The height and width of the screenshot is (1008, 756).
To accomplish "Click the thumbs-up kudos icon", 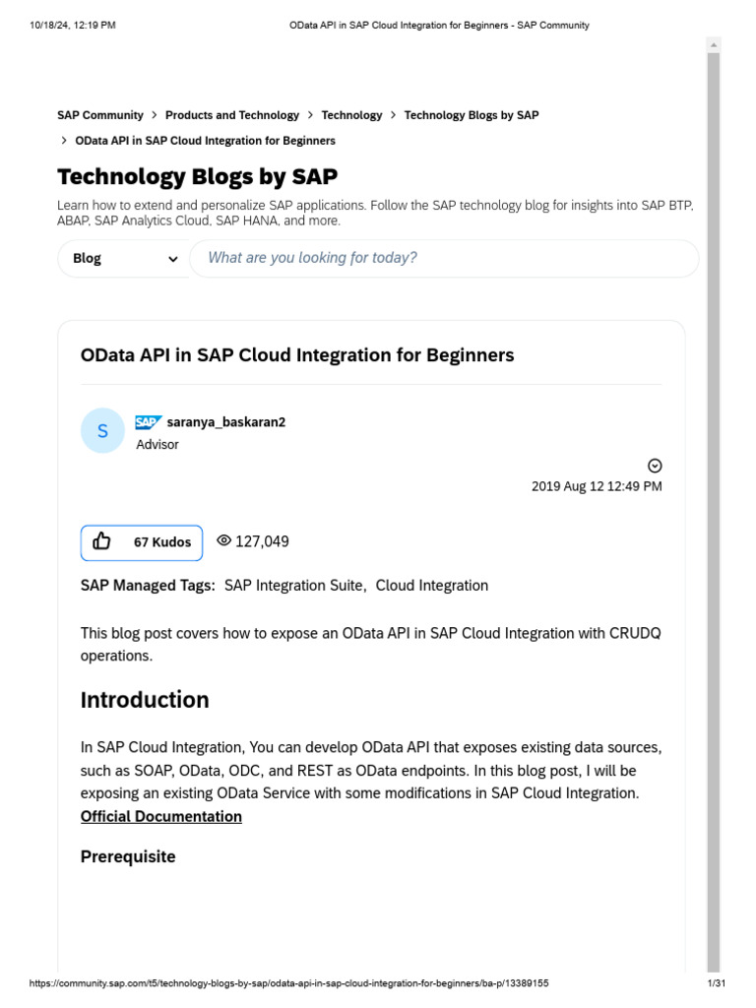I will click(x=102, y=541).
